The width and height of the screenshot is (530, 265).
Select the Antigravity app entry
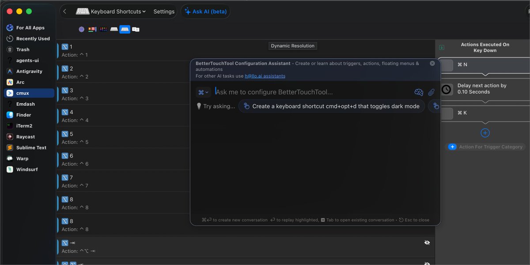(29, 72)
